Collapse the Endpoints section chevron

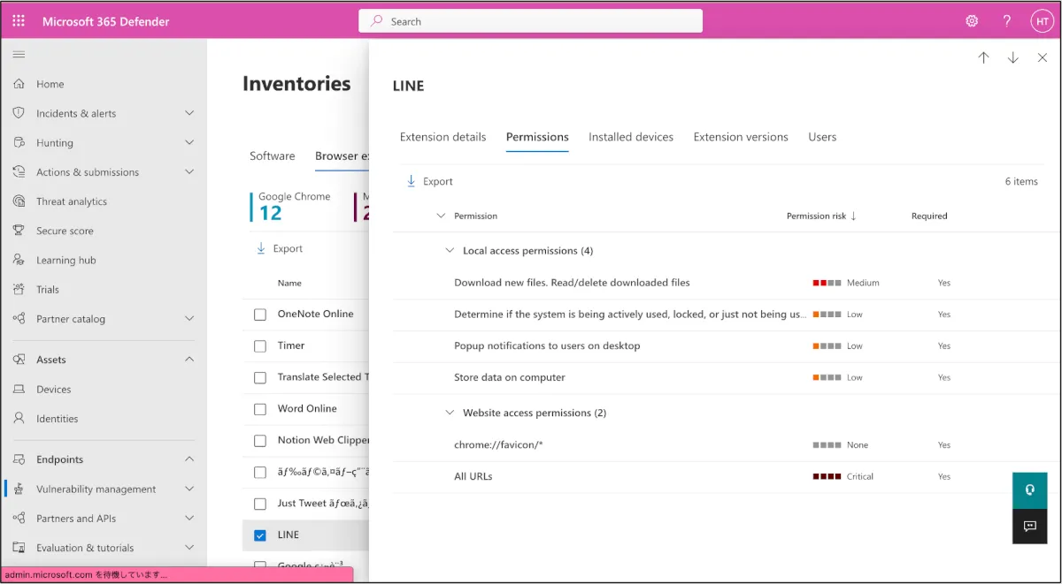(x=189, y=459)
